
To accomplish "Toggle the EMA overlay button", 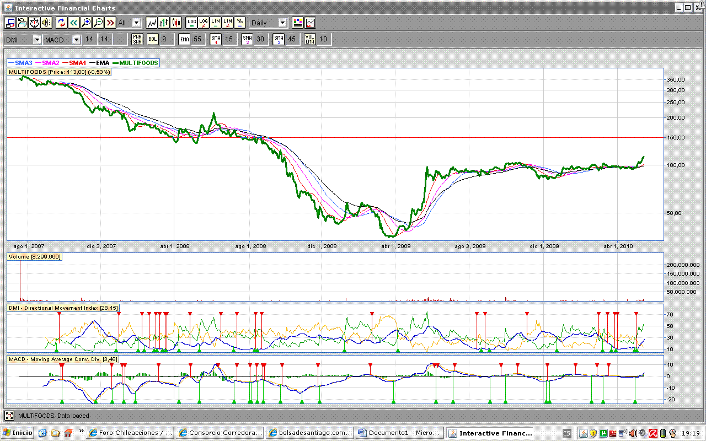I will pyautogui.click(x=184, y=39).
